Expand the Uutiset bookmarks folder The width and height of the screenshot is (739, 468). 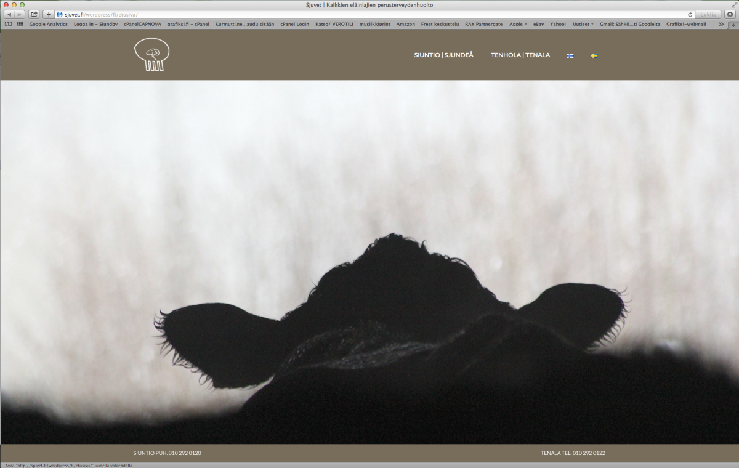(583, 24)
